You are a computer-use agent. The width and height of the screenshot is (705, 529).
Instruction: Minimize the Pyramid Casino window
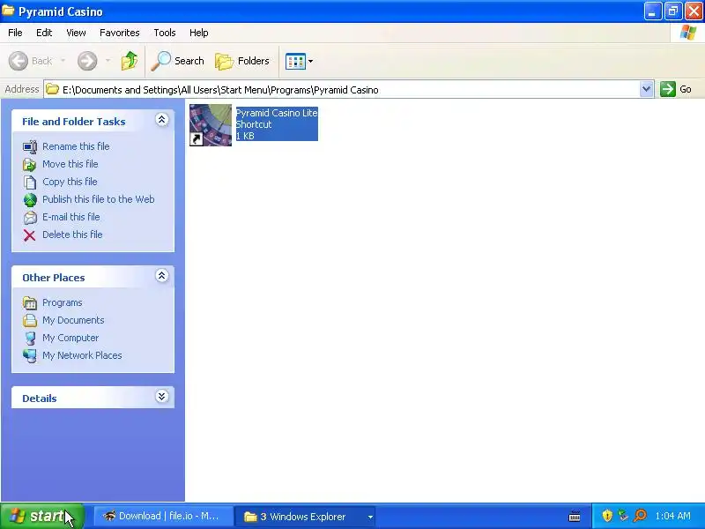coord(652,11)
